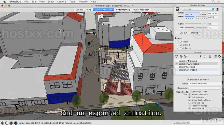The height and width of the screenshot is (125, 224).
Task: Toggle Include in animation checkbox
Action: tap(188, 80)
